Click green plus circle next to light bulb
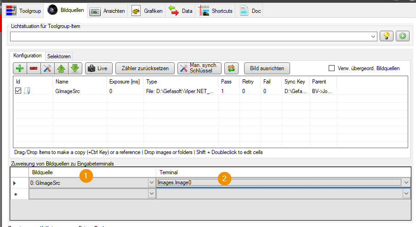 [x=403, y=36]
